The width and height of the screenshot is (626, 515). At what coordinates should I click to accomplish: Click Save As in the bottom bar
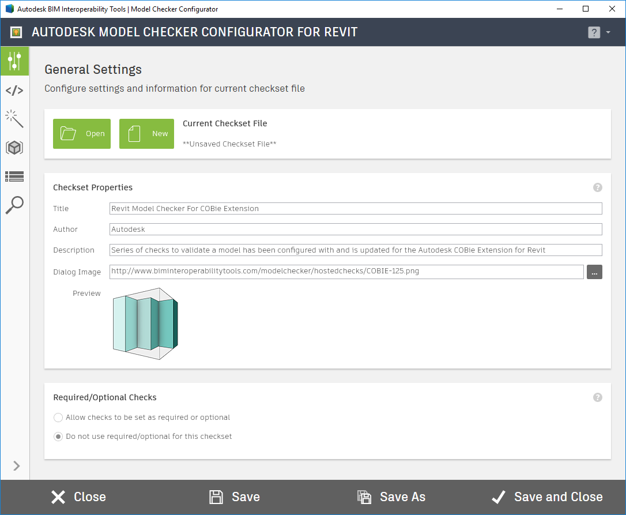[391, 497]
